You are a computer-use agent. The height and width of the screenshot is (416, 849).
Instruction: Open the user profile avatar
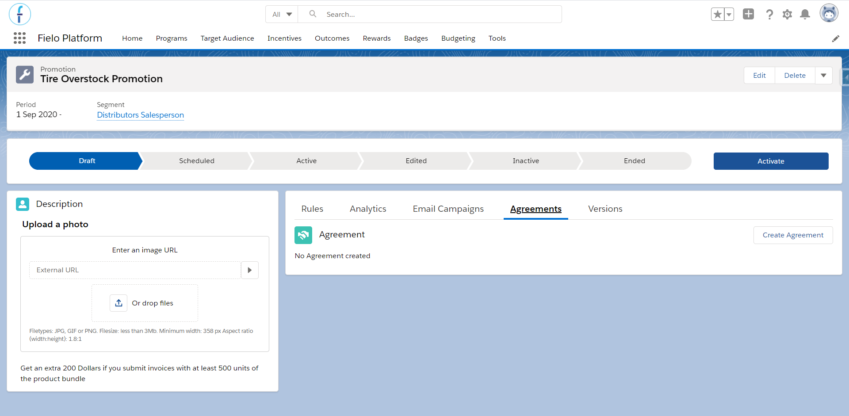[x=829, y=13]
